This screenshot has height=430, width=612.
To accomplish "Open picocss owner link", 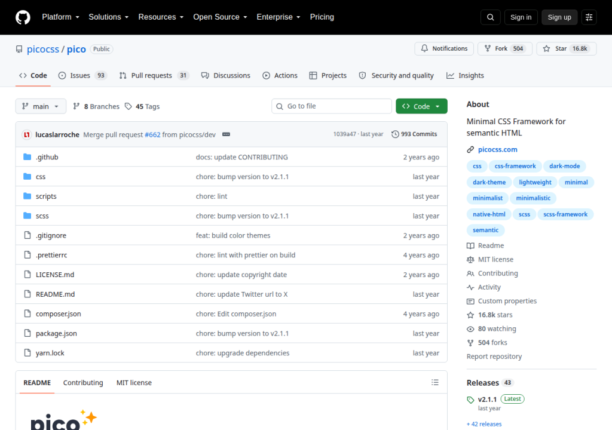I will [x=43, y=49].
